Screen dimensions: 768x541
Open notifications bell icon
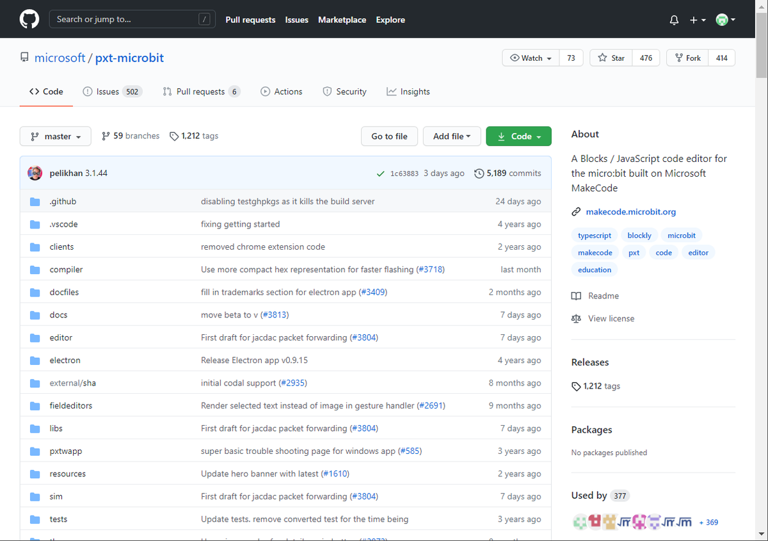[x=674, y=20]
